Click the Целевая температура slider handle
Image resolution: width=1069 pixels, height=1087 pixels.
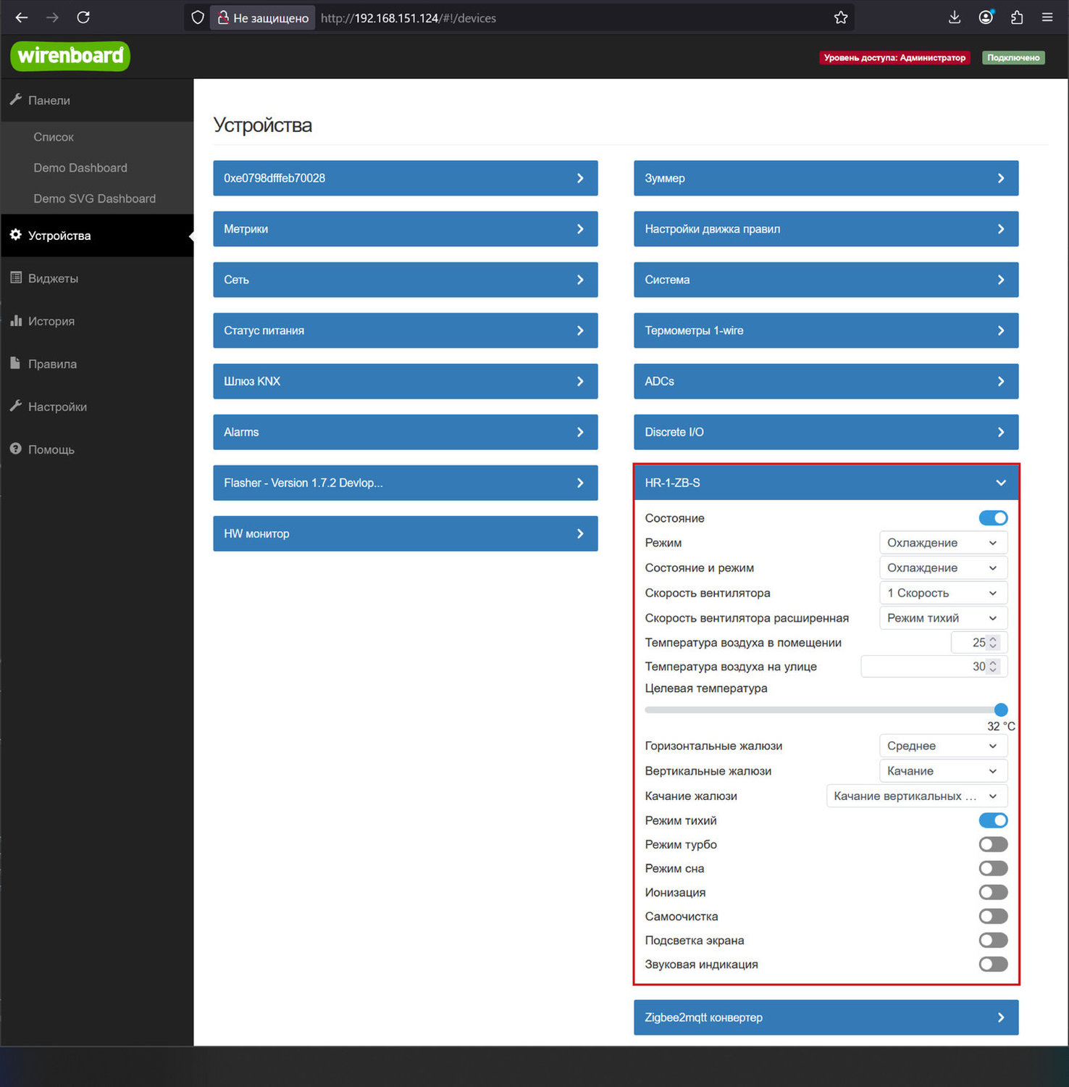tap(1001, 709)
